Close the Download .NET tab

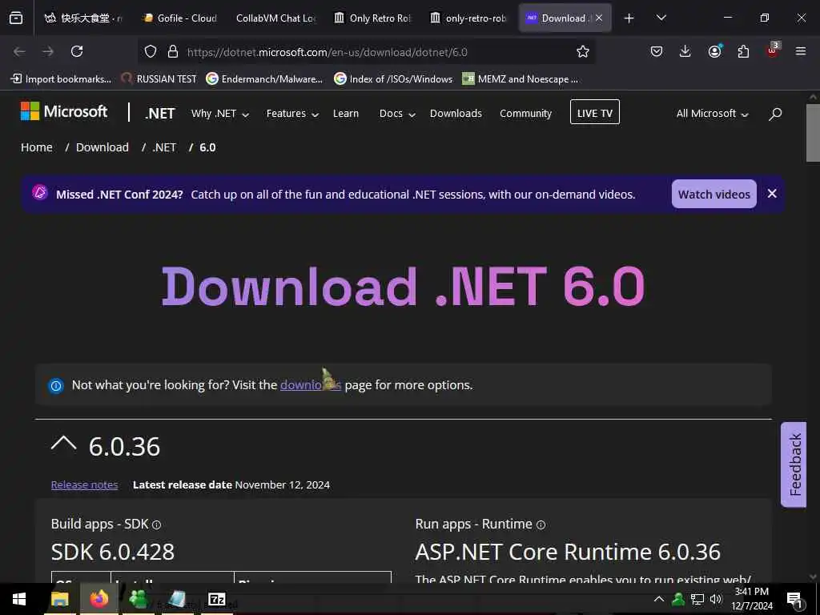tap(599, 18)
